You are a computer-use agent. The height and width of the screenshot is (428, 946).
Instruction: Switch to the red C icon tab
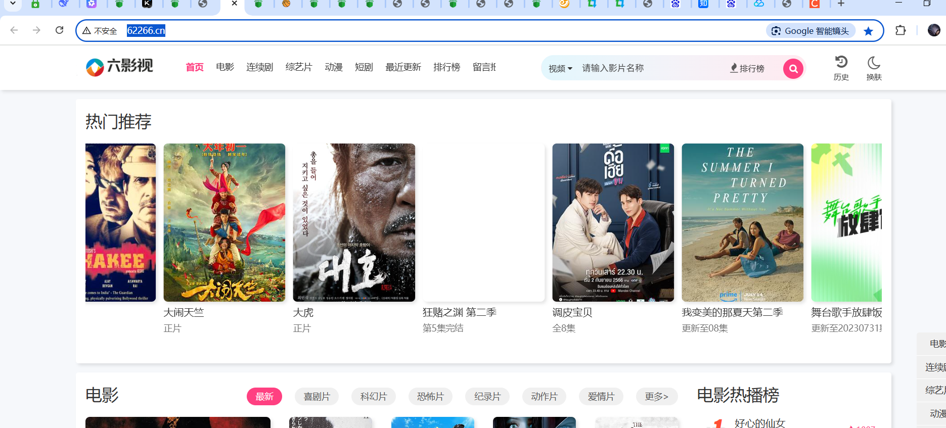[815, 4]
